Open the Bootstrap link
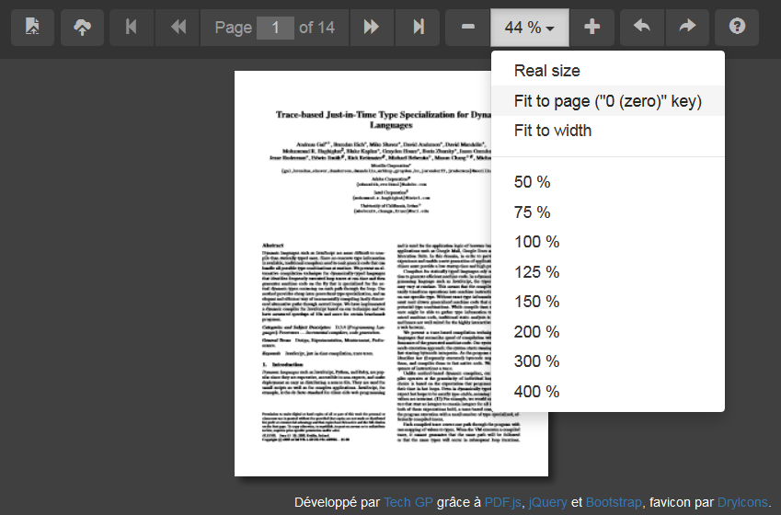The image size is (781, 515). (614, 502)
